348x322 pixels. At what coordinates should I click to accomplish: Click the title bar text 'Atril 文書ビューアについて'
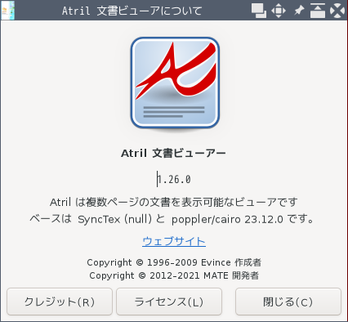click(132, 11)
